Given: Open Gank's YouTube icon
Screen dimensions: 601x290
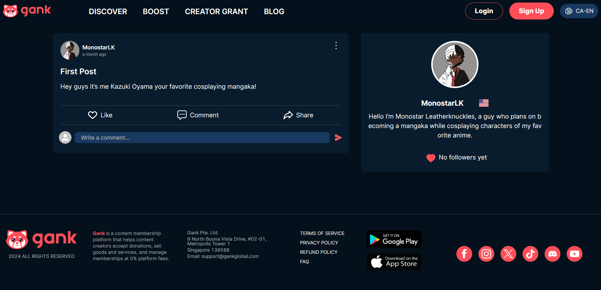Looking at the screenshot, I should coord(575,254).
